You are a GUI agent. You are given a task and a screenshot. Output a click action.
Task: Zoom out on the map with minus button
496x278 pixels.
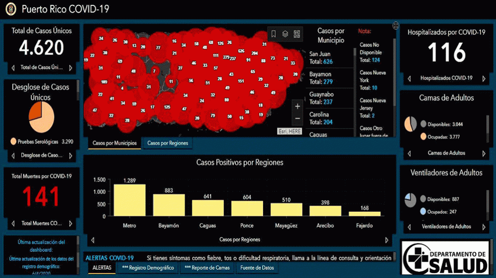click(x=297, y=118)
